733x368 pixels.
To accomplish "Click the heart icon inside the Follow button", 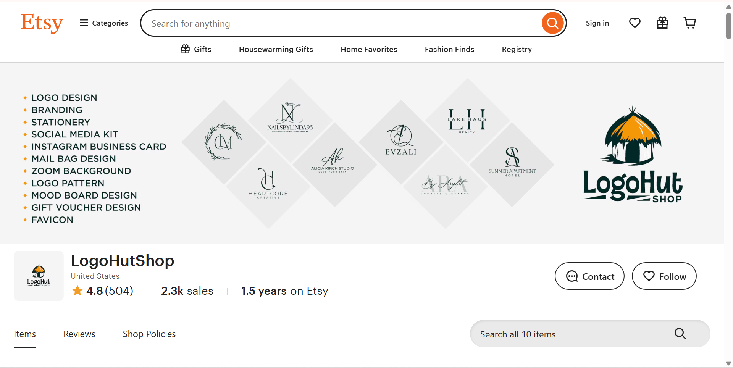I will coord(649,276).
